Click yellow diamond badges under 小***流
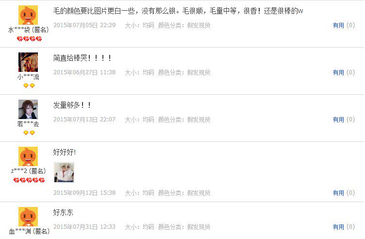Image resolution: width=365 pixels, height=239 pixels. 29,85
